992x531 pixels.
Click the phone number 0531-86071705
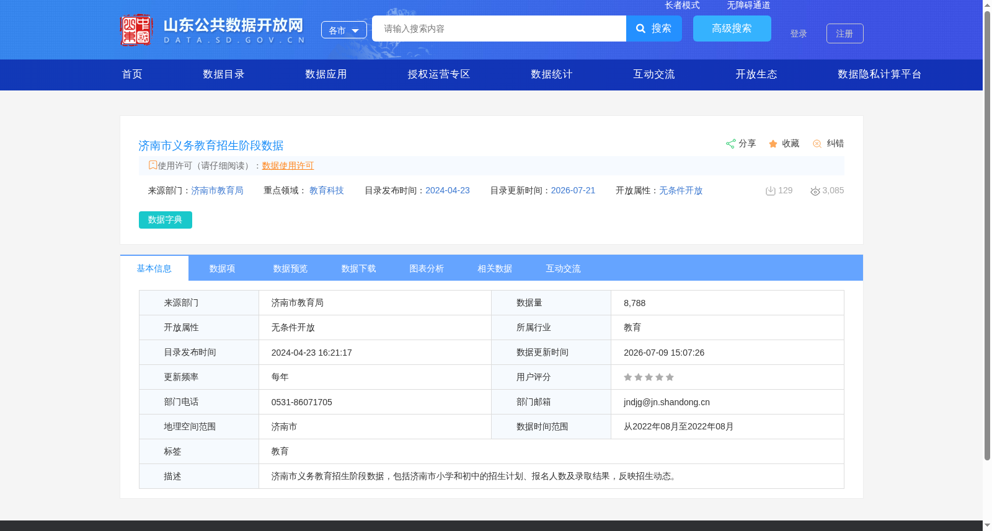point(301,402)
